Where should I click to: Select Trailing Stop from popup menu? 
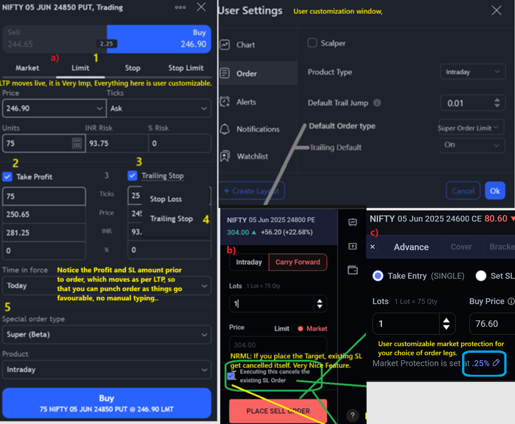[172, 218]
